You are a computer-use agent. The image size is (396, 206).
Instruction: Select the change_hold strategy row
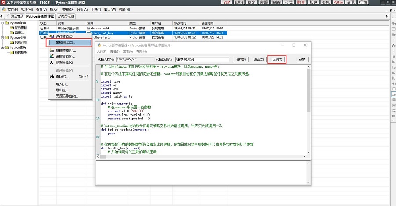point(133,28)
